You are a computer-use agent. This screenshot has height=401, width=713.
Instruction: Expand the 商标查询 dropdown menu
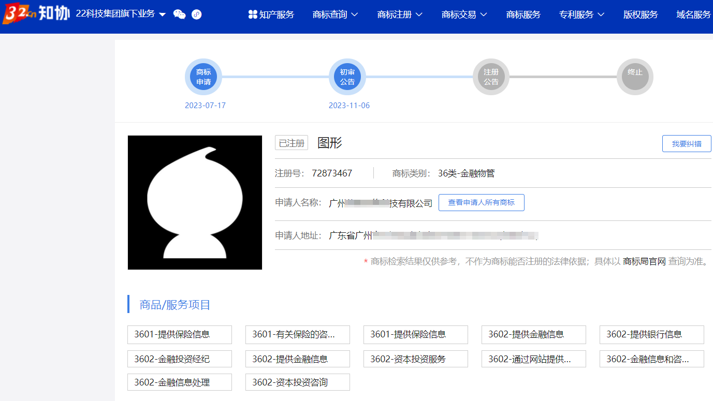coord(336,14)
